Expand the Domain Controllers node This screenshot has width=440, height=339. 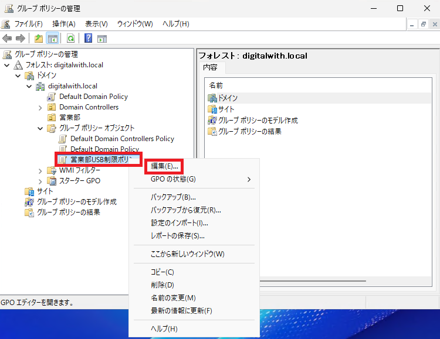tap(40, 108)
